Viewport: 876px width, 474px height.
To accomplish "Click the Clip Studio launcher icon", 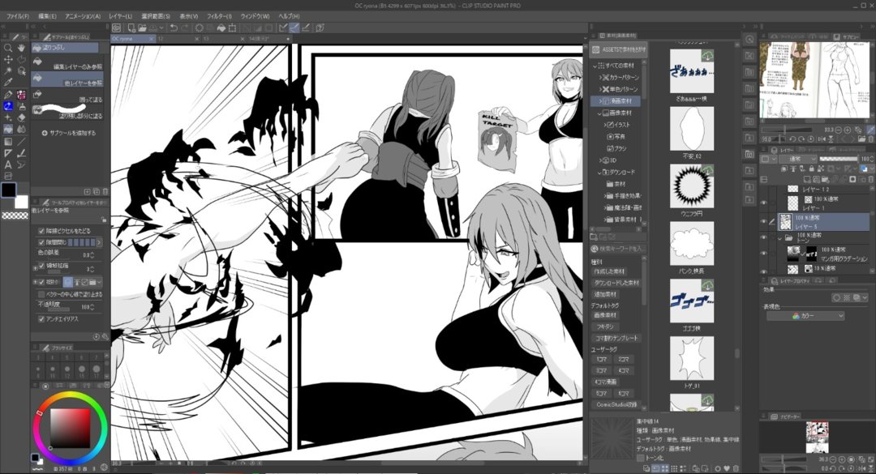I will (116, 28).
